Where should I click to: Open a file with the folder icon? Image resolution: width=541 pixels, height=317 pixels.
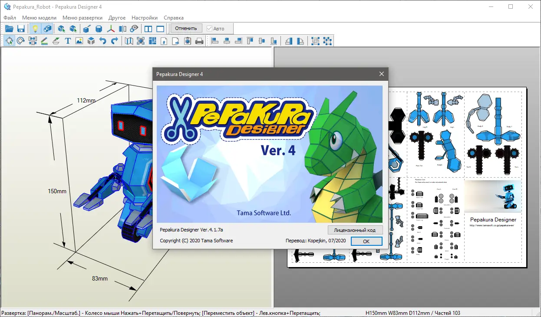[9, 29]
